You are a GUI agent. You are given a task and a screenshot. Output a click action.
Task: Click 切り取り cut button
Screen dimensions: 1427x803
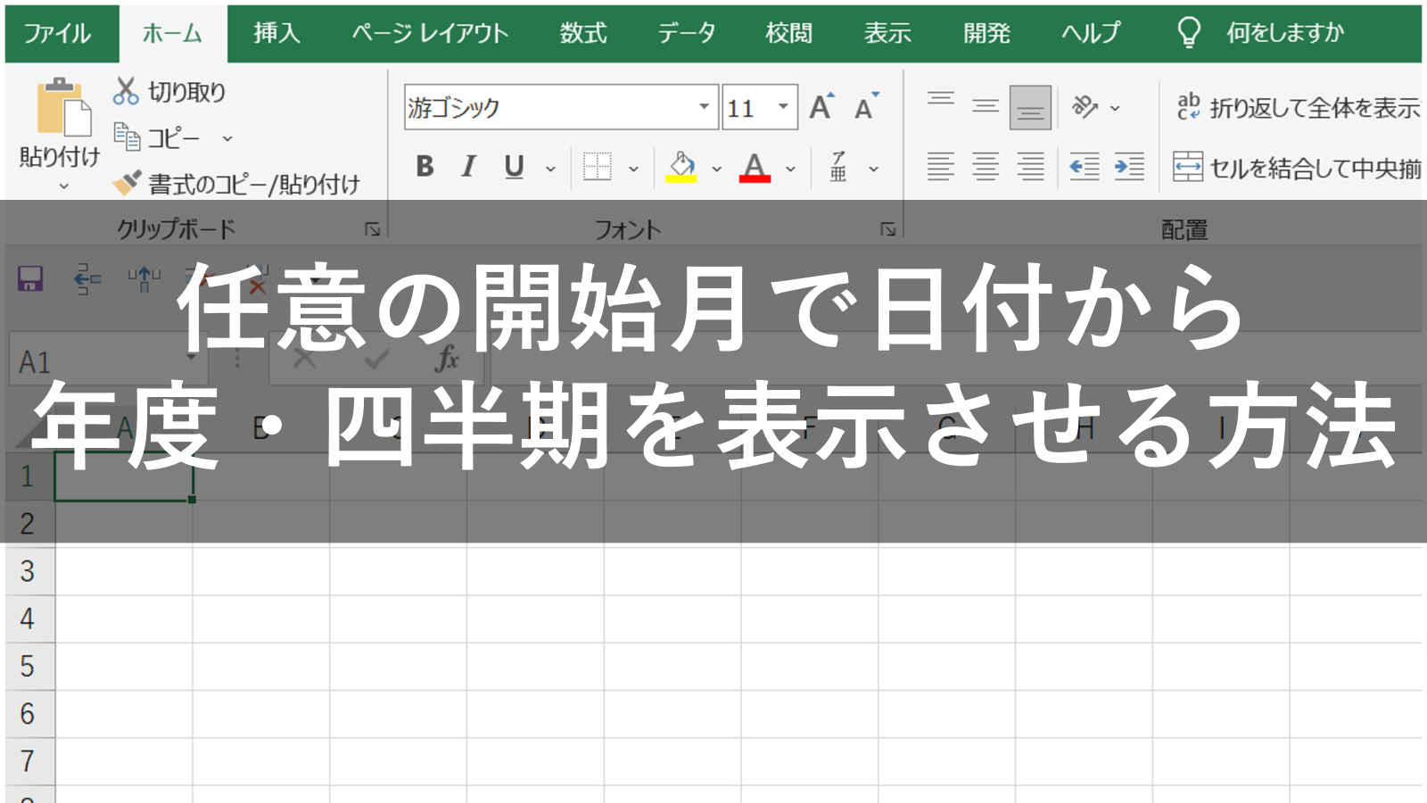coord(169,92)
